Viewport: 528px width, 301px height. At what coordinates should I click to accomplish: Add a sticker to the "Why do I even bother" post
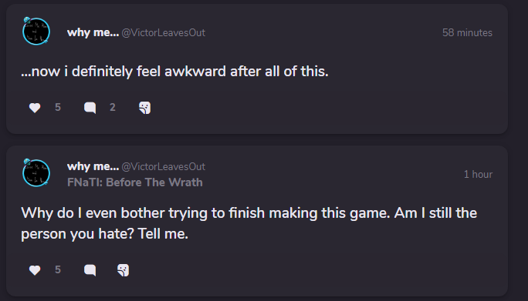(x=124, y=270)
